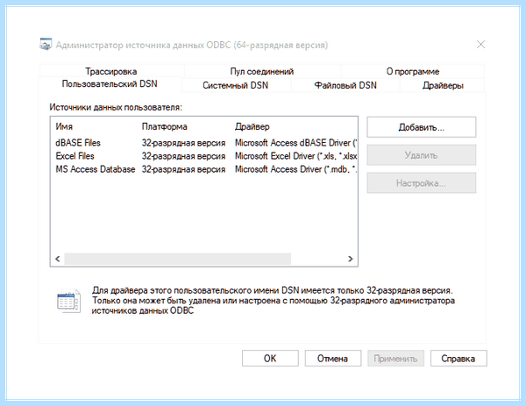This screenshot has width=526, height=406.
Task: Click the platform cell of the Excel Files row
Action: point(183,156)
